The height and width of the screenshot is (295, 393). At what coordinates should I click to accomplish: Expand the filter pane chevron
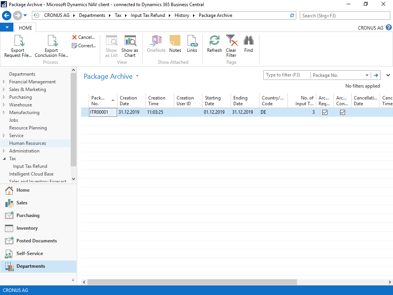tap(388, 75)
